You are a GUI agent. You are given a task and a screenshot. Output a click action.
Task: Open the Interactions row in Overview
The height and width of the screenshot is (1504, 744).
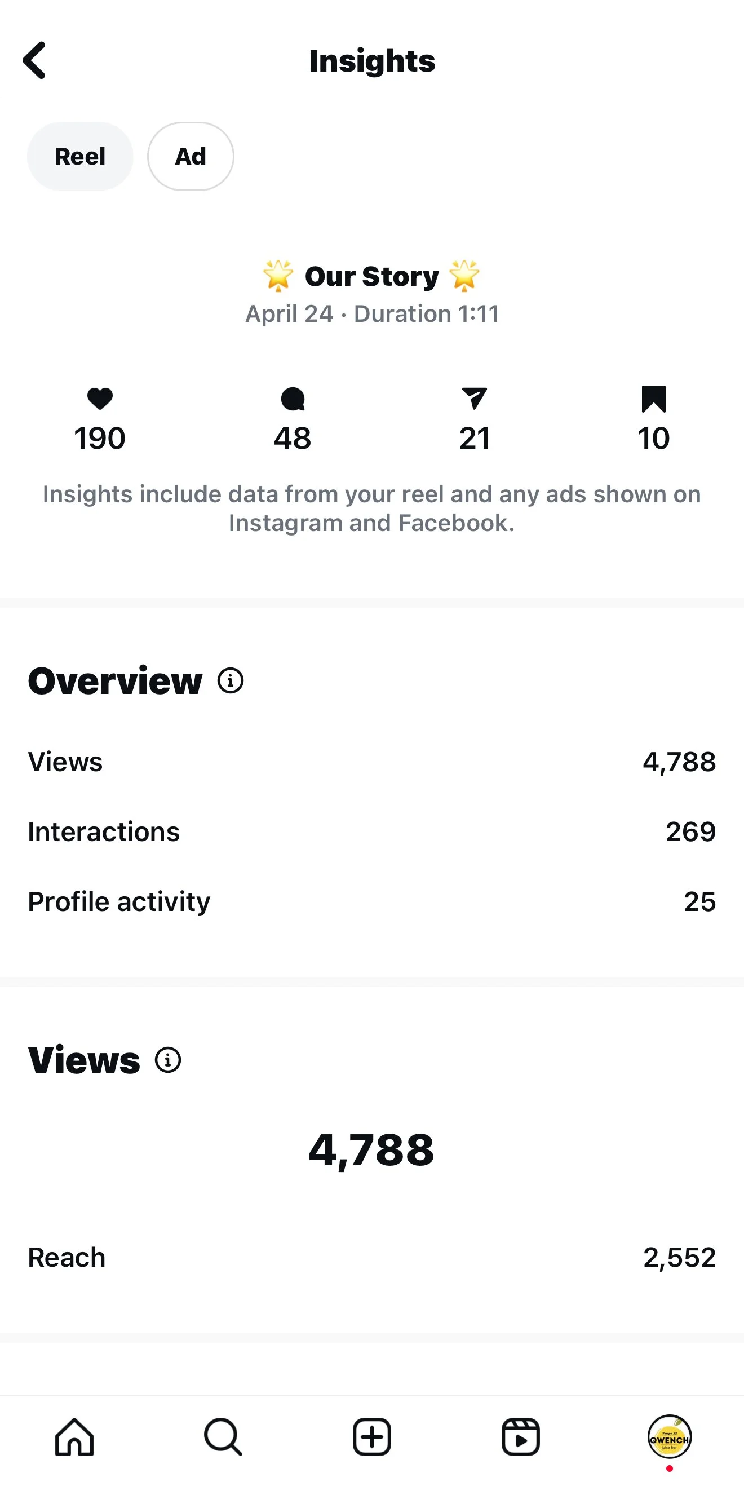click(372, 831)
